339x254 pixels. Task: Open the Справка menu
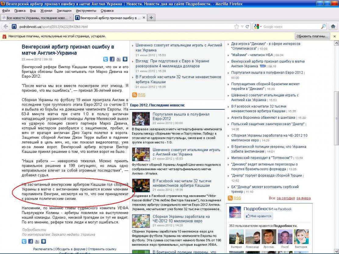pyautogui.click(x=107, y=11)
